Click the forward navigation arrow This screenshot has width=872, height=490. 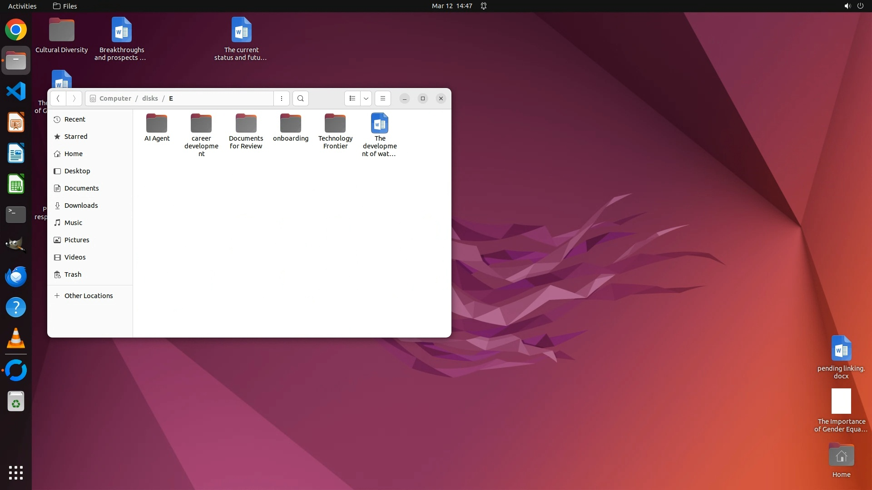coord(74,98)
